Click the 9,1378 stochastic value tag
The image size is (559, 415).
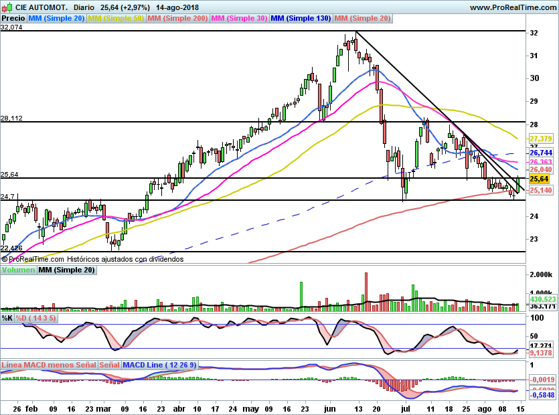[541, 353]
